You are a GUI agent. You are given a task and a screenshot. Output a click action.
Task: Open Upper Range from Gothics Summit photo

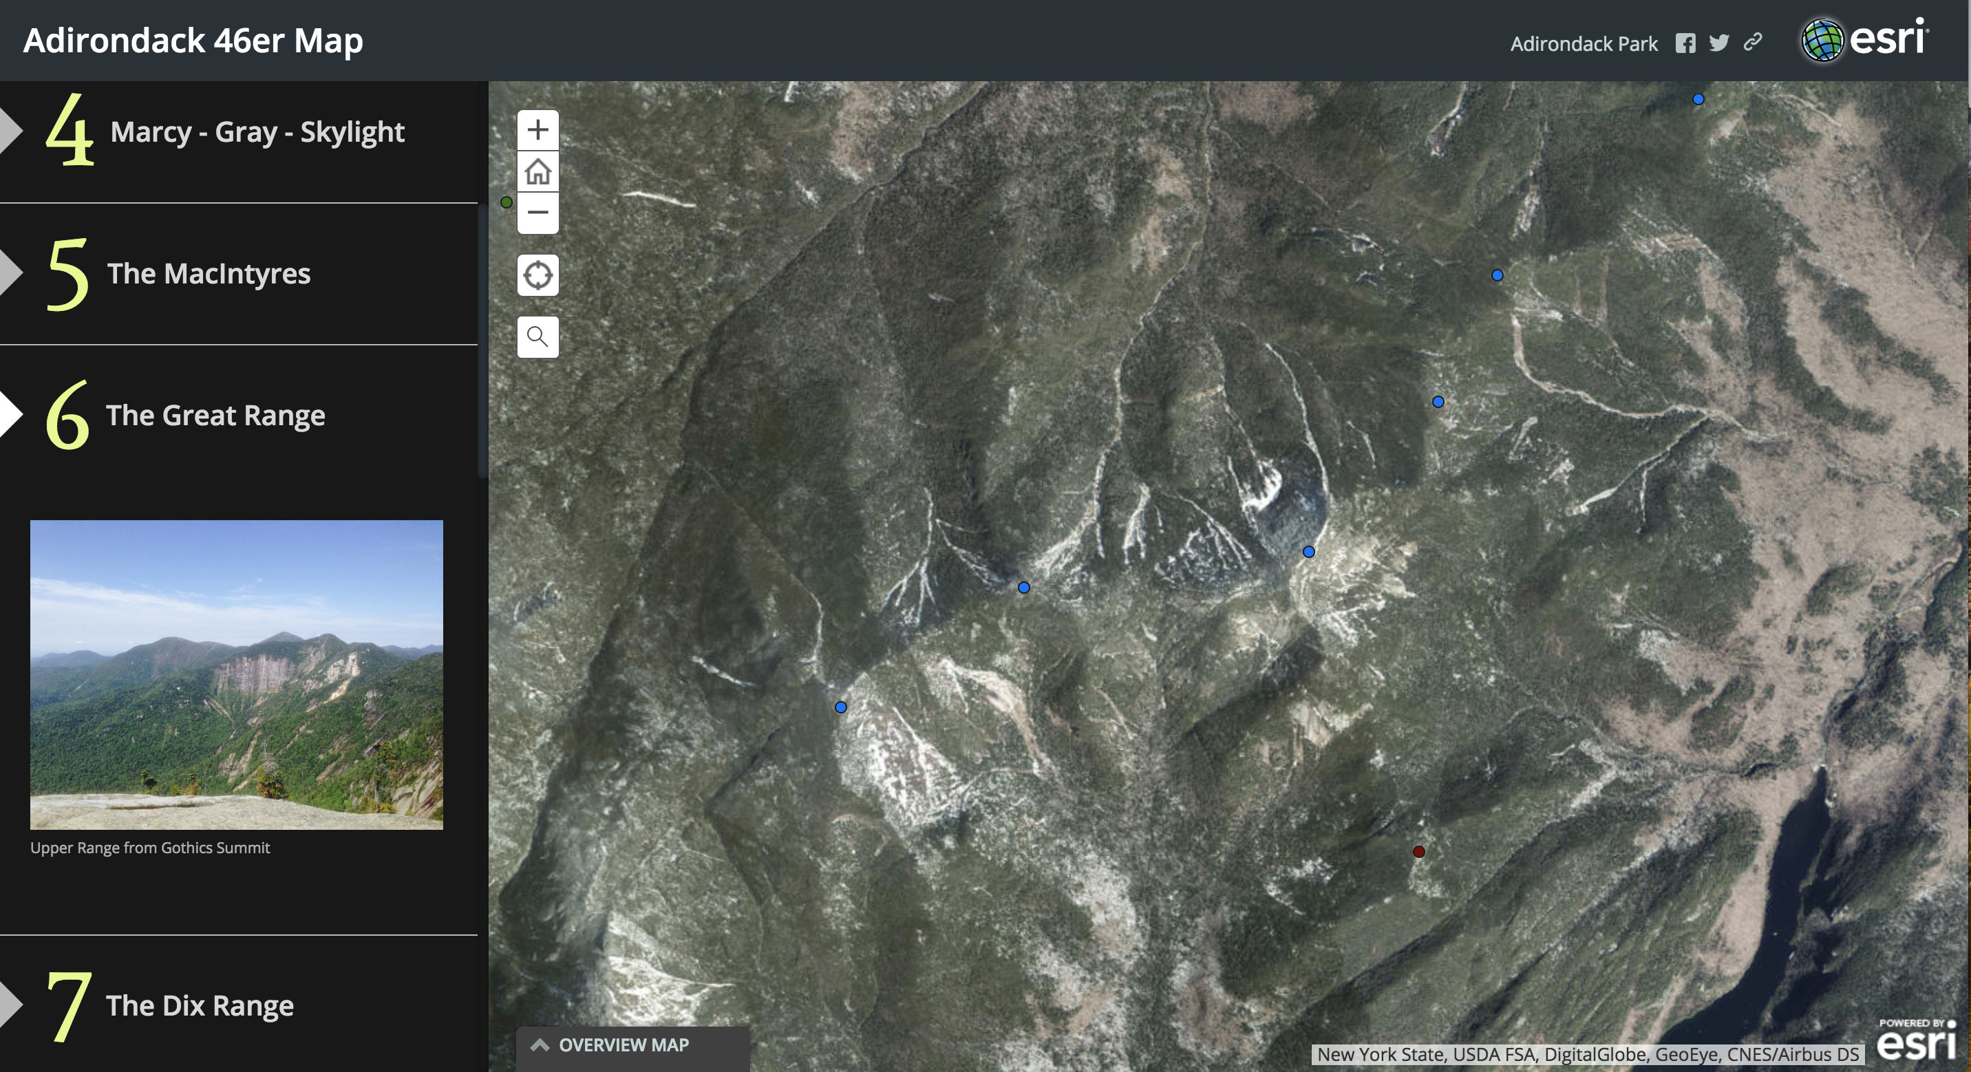[237, 674]
